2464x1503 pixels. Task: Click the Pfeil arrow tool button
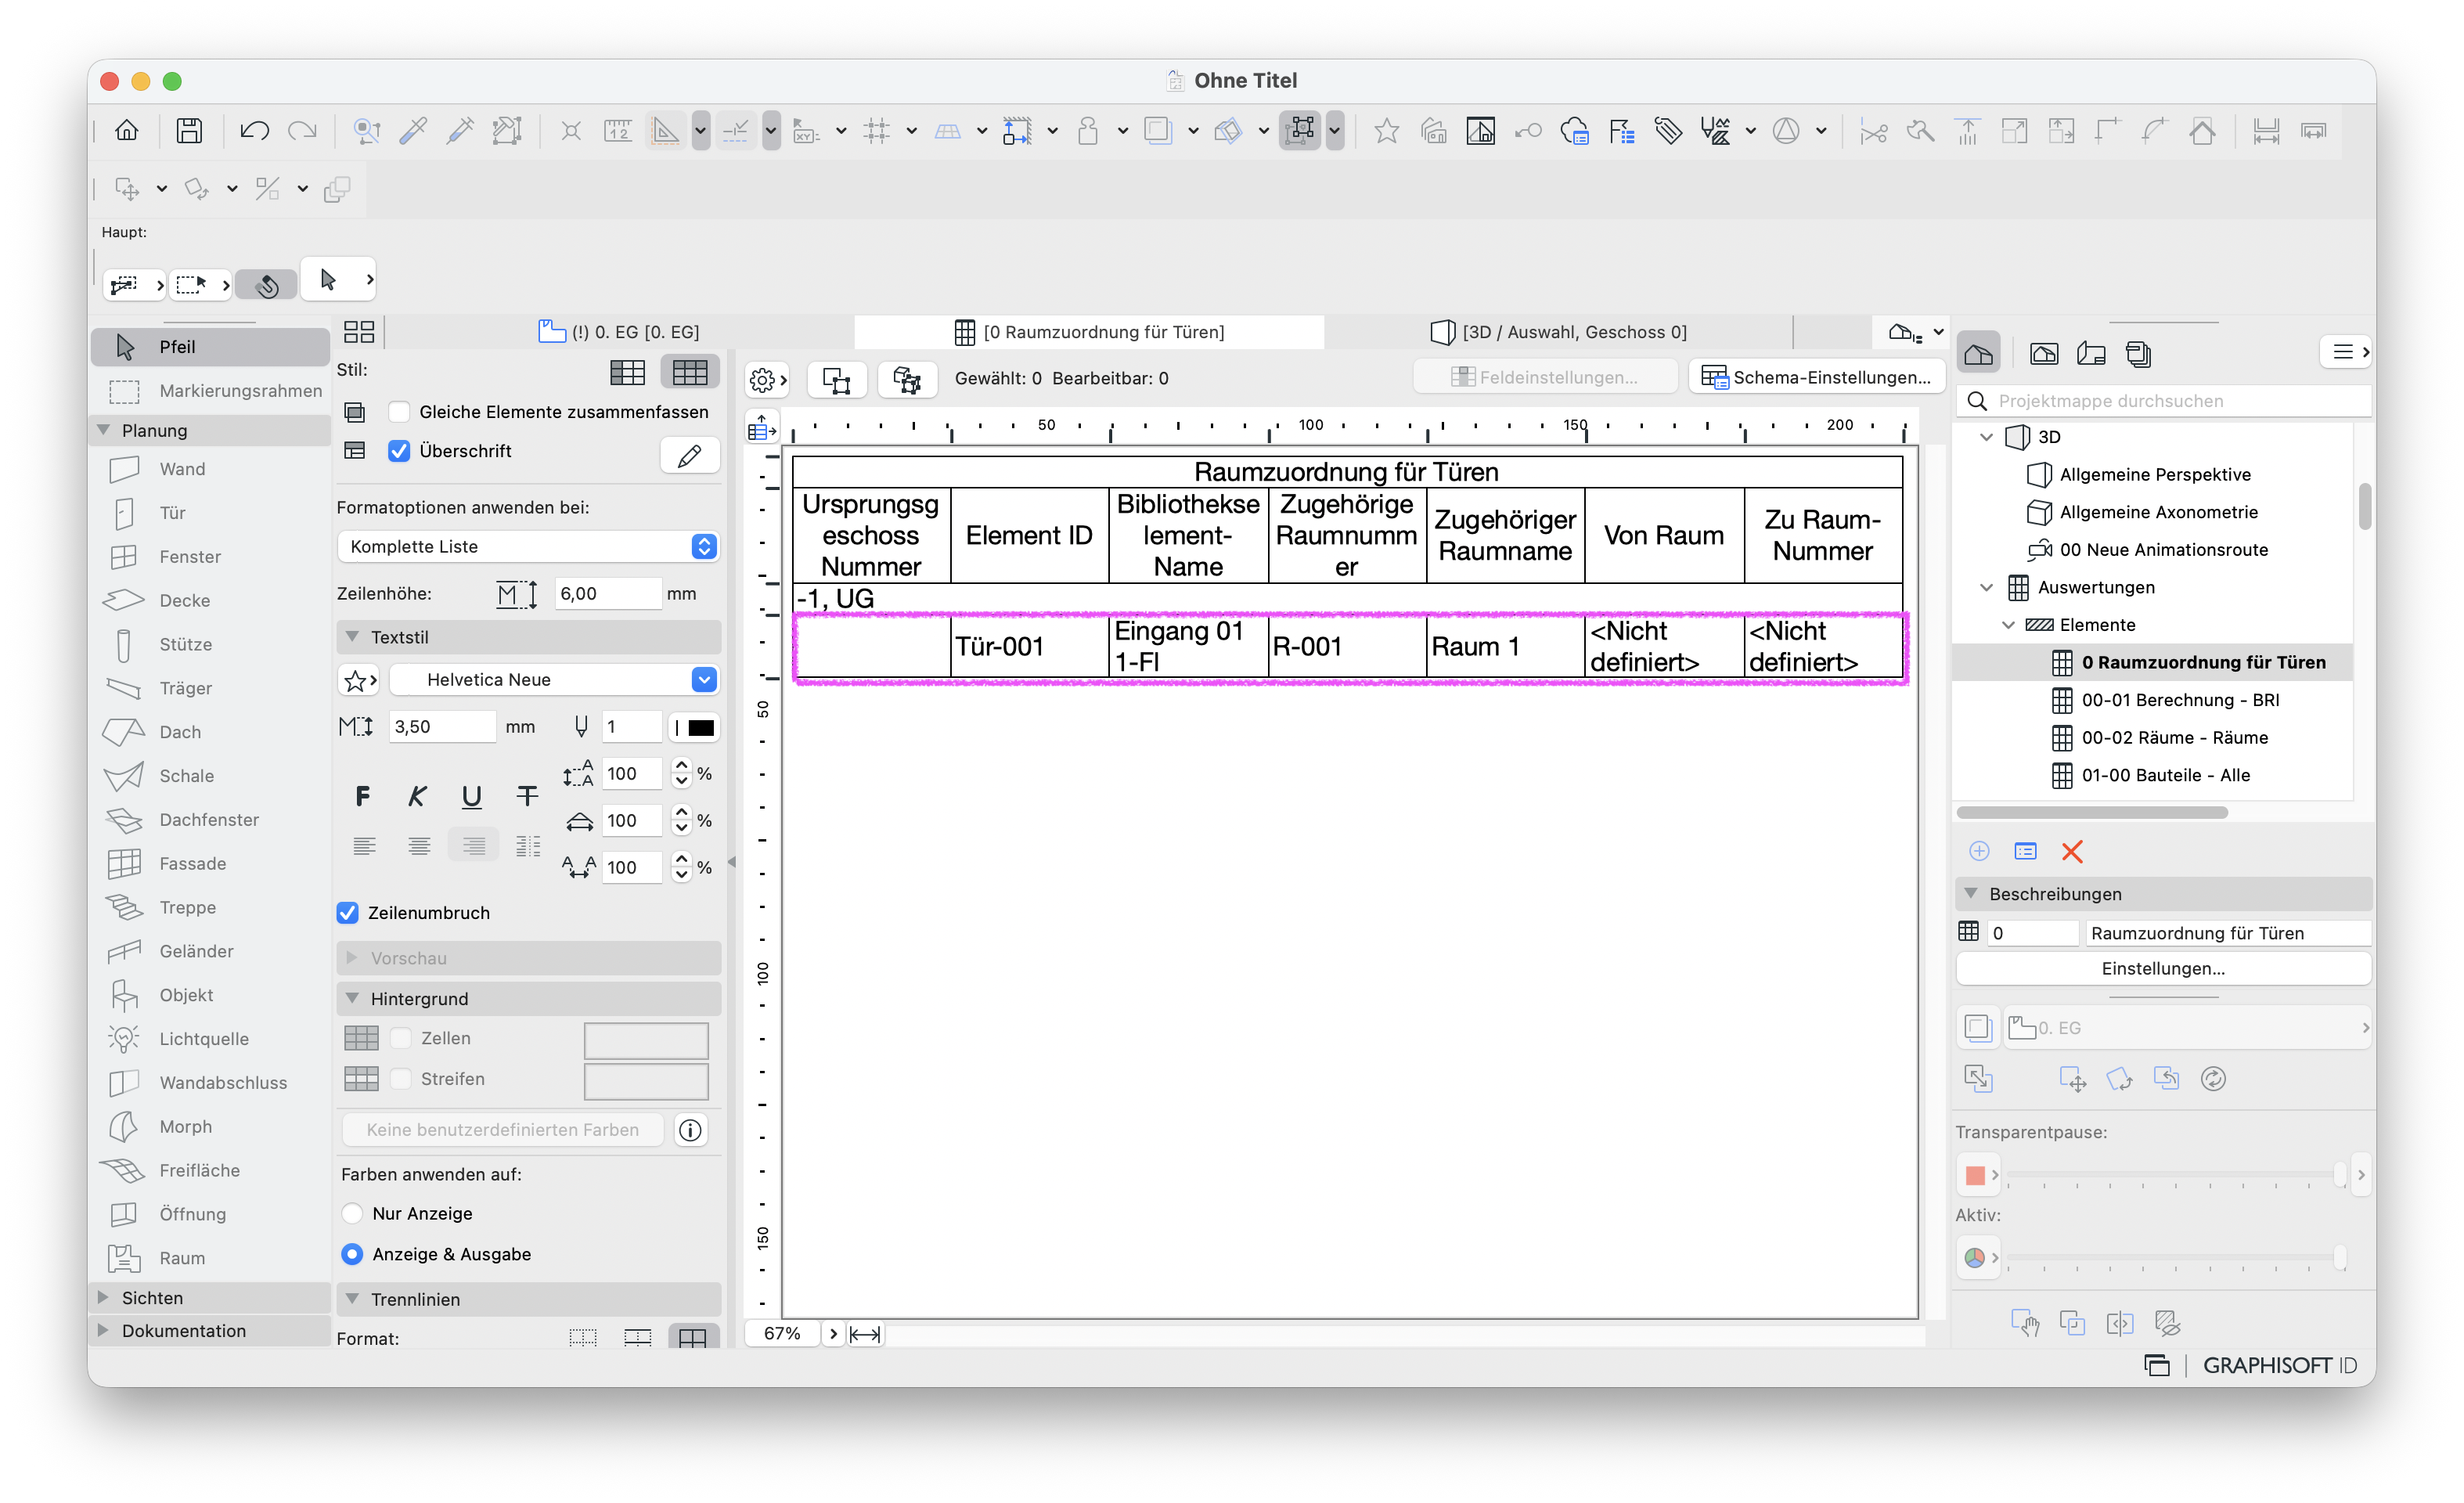click(211, 347)
